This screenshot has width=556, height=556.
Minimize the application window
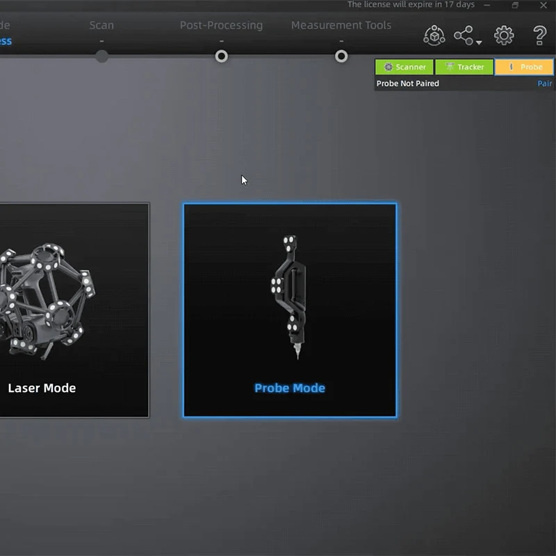click(x=487, y=5)
